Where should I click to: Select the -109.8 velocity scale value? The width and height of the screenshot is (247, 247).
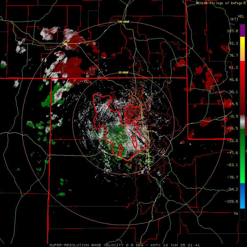click(x=232, y=201)
